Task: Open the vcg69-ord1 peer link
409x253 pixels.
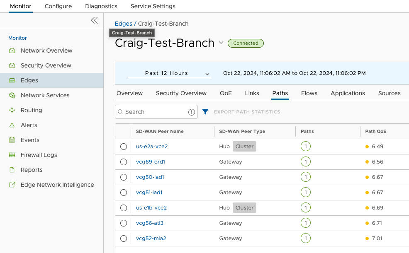Action: [151, 161]
